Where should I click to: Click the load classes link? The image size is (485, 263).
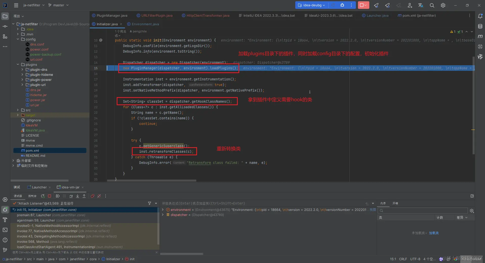(434, 233)
